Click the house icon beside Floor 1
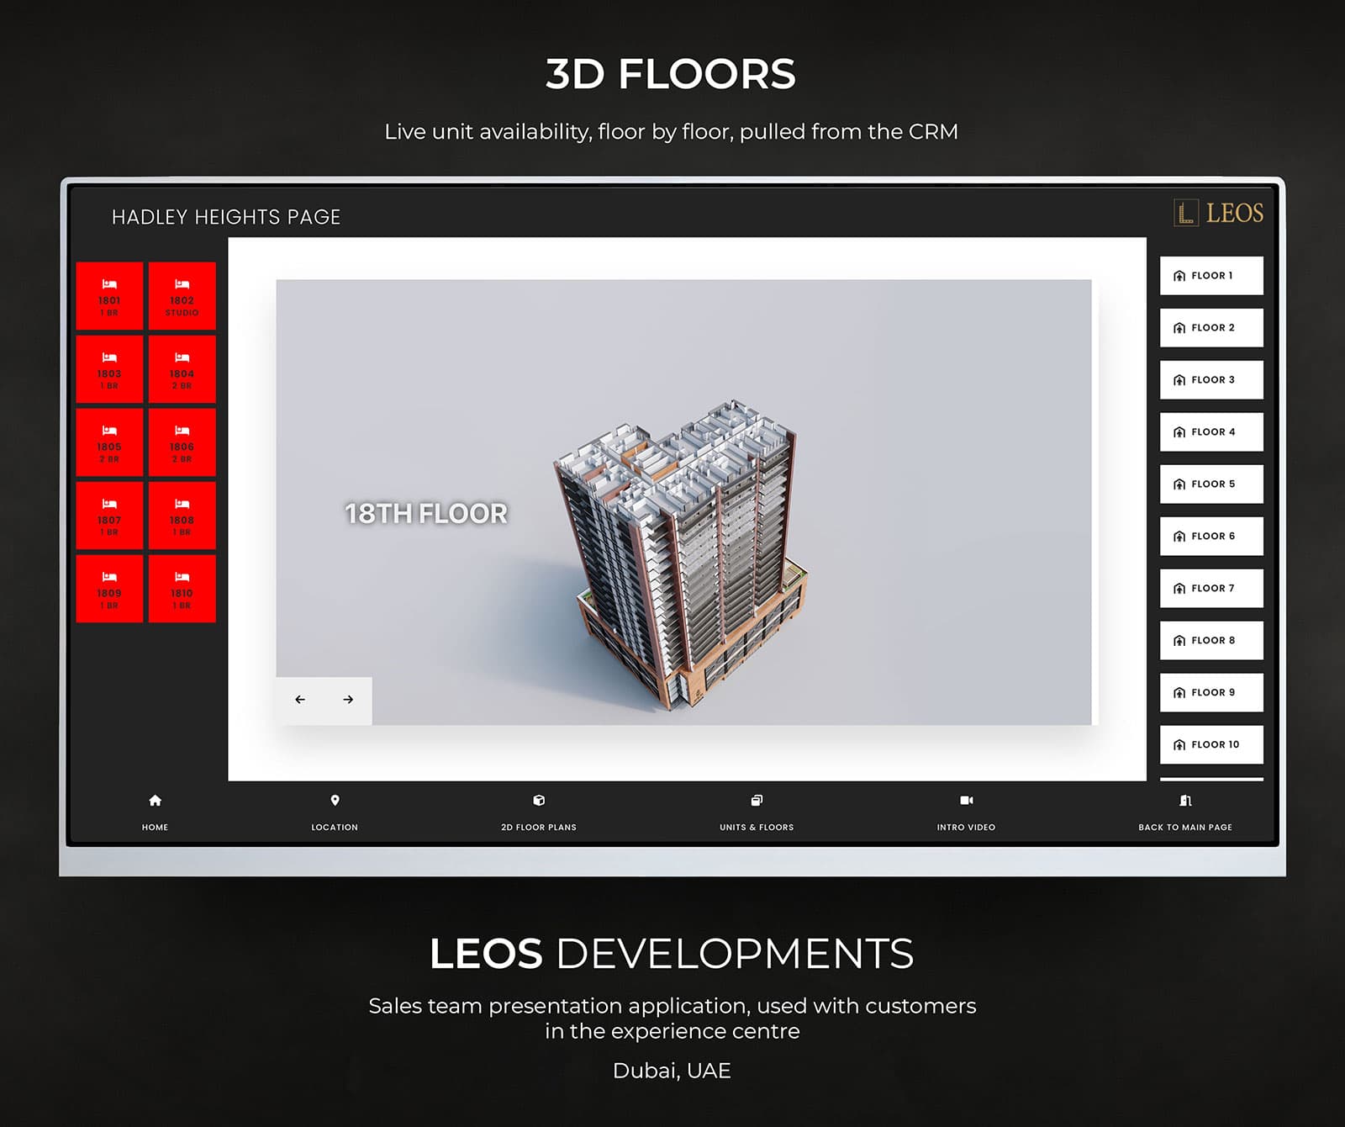Viewport: 1345px width, 1127px height. (1179, 276)
